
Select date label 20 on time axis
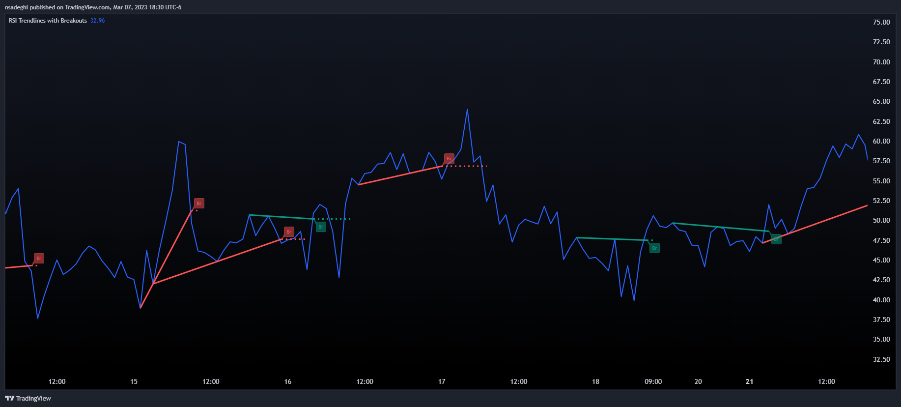click(x=698, y=381)
